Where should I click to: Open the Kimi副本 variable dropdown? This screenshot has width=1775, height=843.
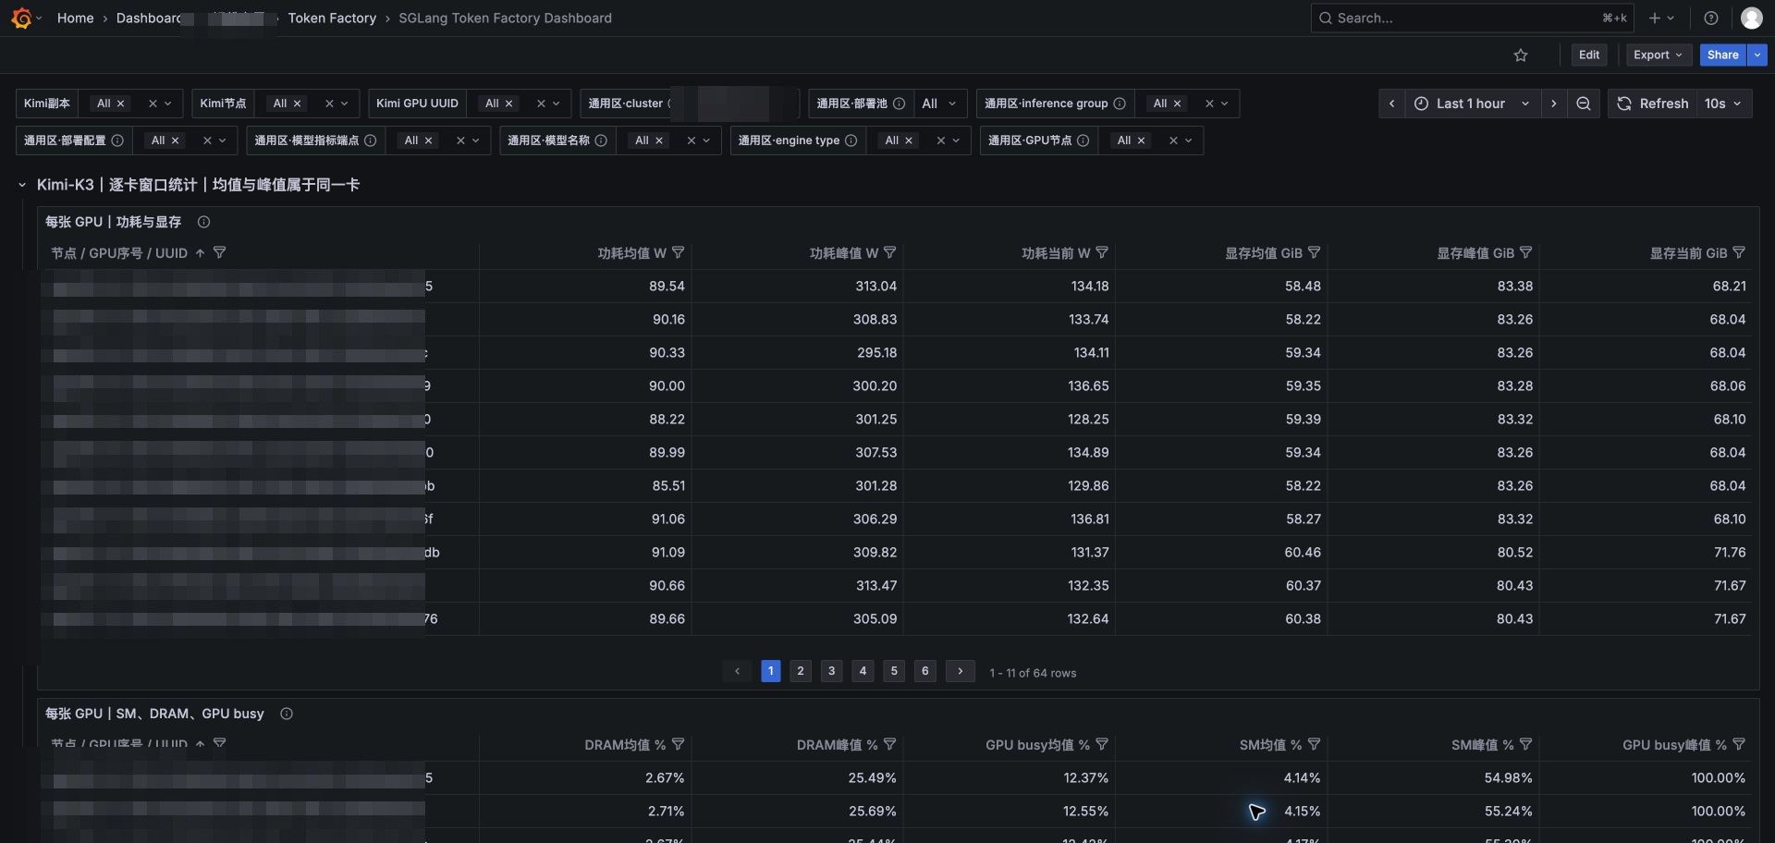166,104
